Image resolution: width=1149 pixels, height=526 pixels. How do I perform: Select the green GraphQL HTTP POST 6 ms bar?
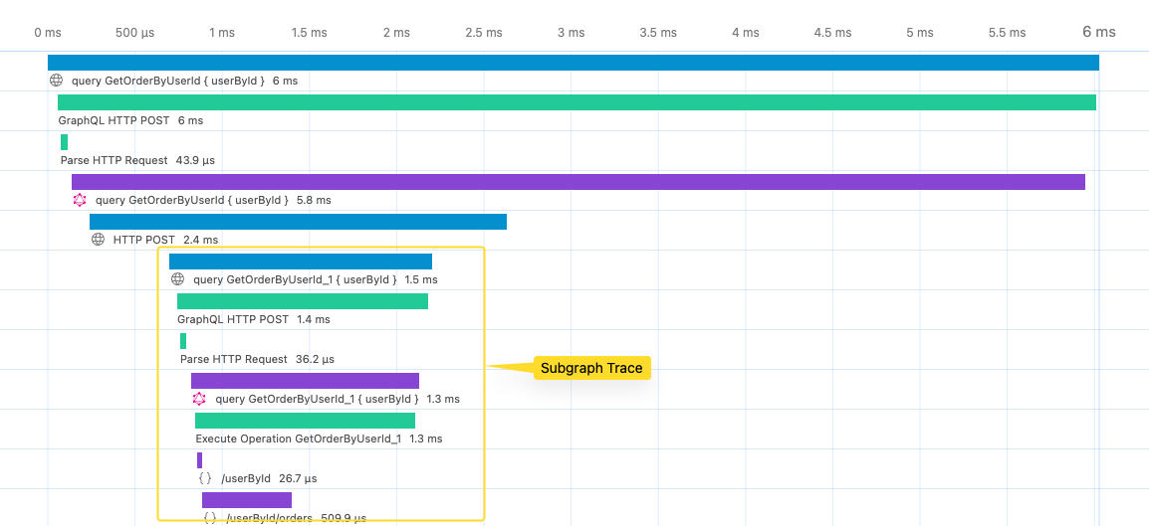pos(576,102)
